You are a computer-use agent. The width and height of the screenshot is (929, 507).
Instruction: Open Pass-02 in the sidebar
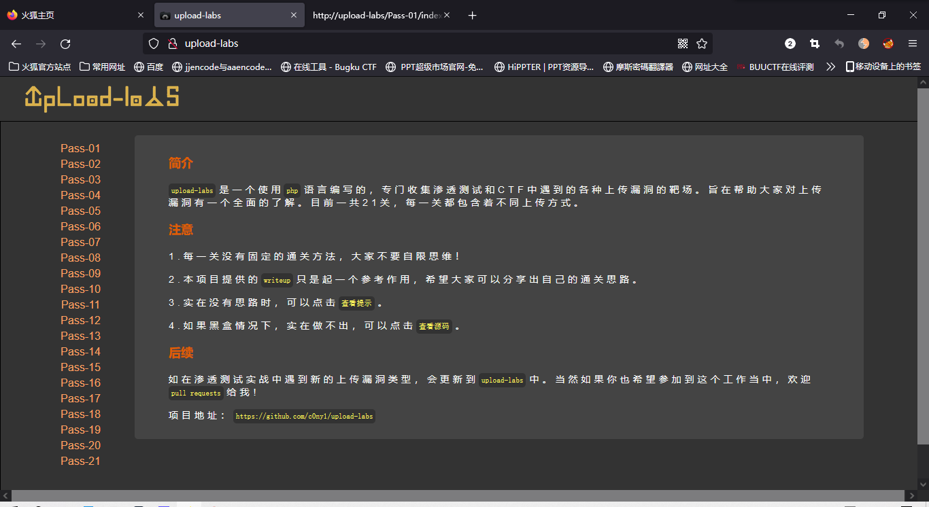click(x=80, y=164)
